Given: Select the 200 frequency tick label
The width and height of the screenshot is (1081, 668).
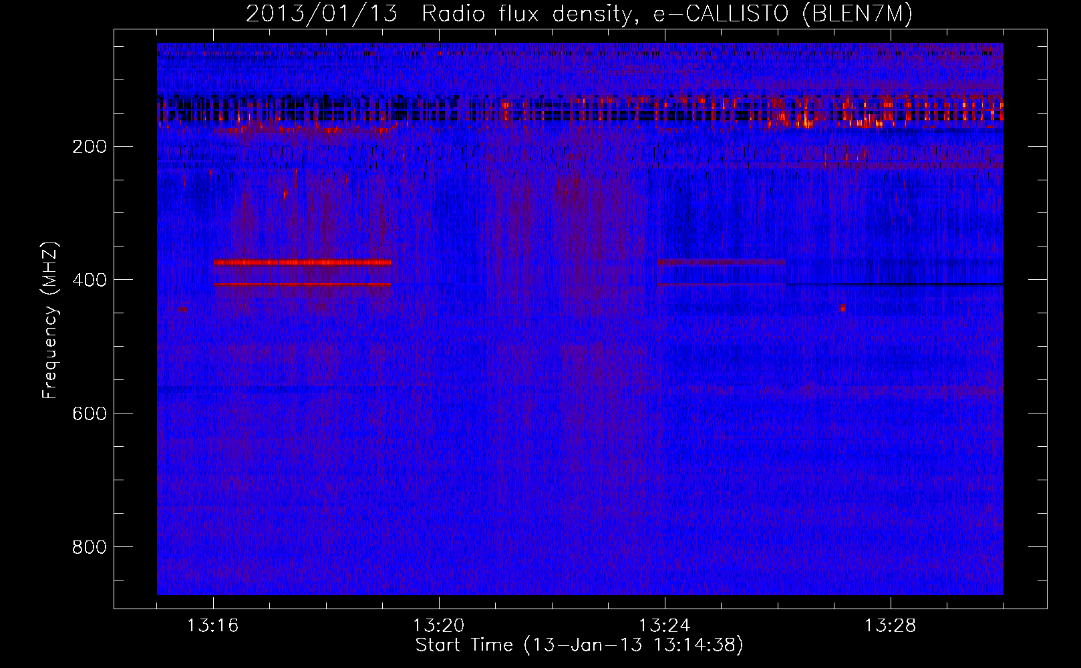Looking at the screenshot, I should pyautogui.click(x=90, y=147).
